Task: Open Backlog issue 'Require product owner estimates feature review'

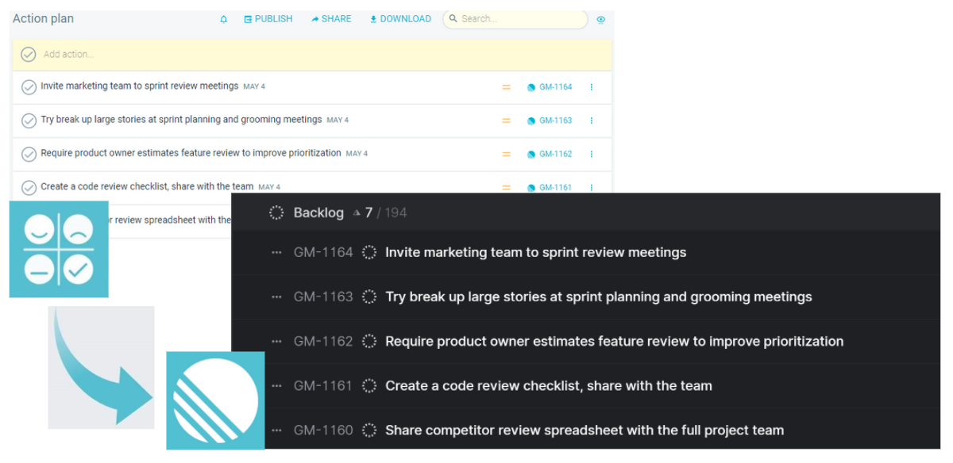Action: 615,341
